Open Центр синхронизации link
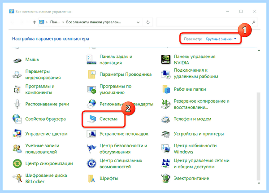Screen dimensions: 269x193 pos(49,163)
